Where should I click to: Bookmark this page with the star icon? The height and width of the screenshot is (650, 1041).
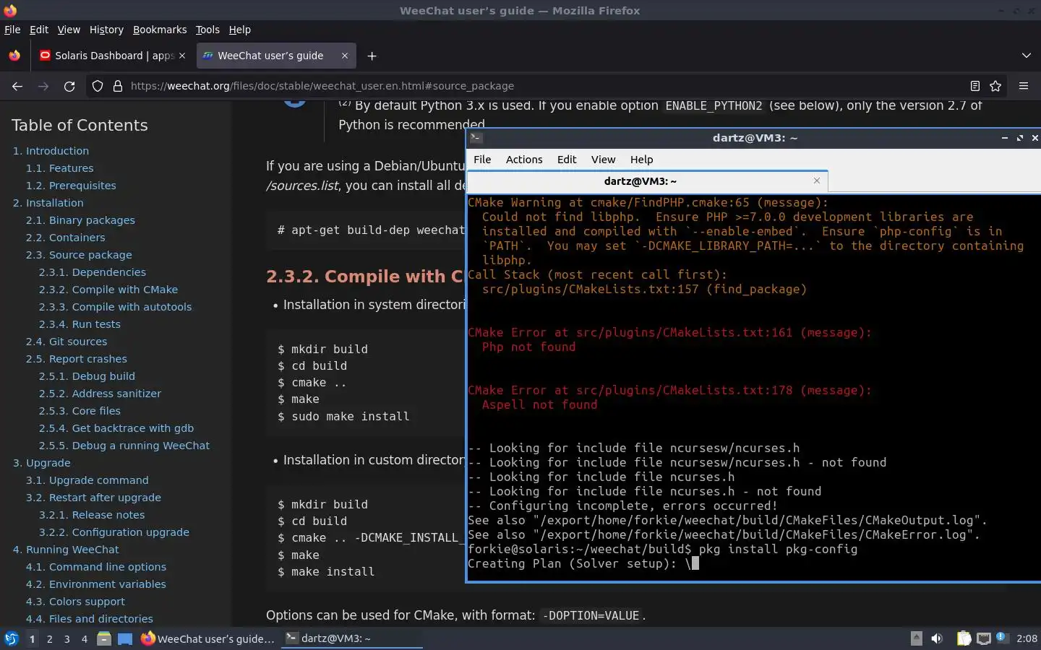pos(995,86)
